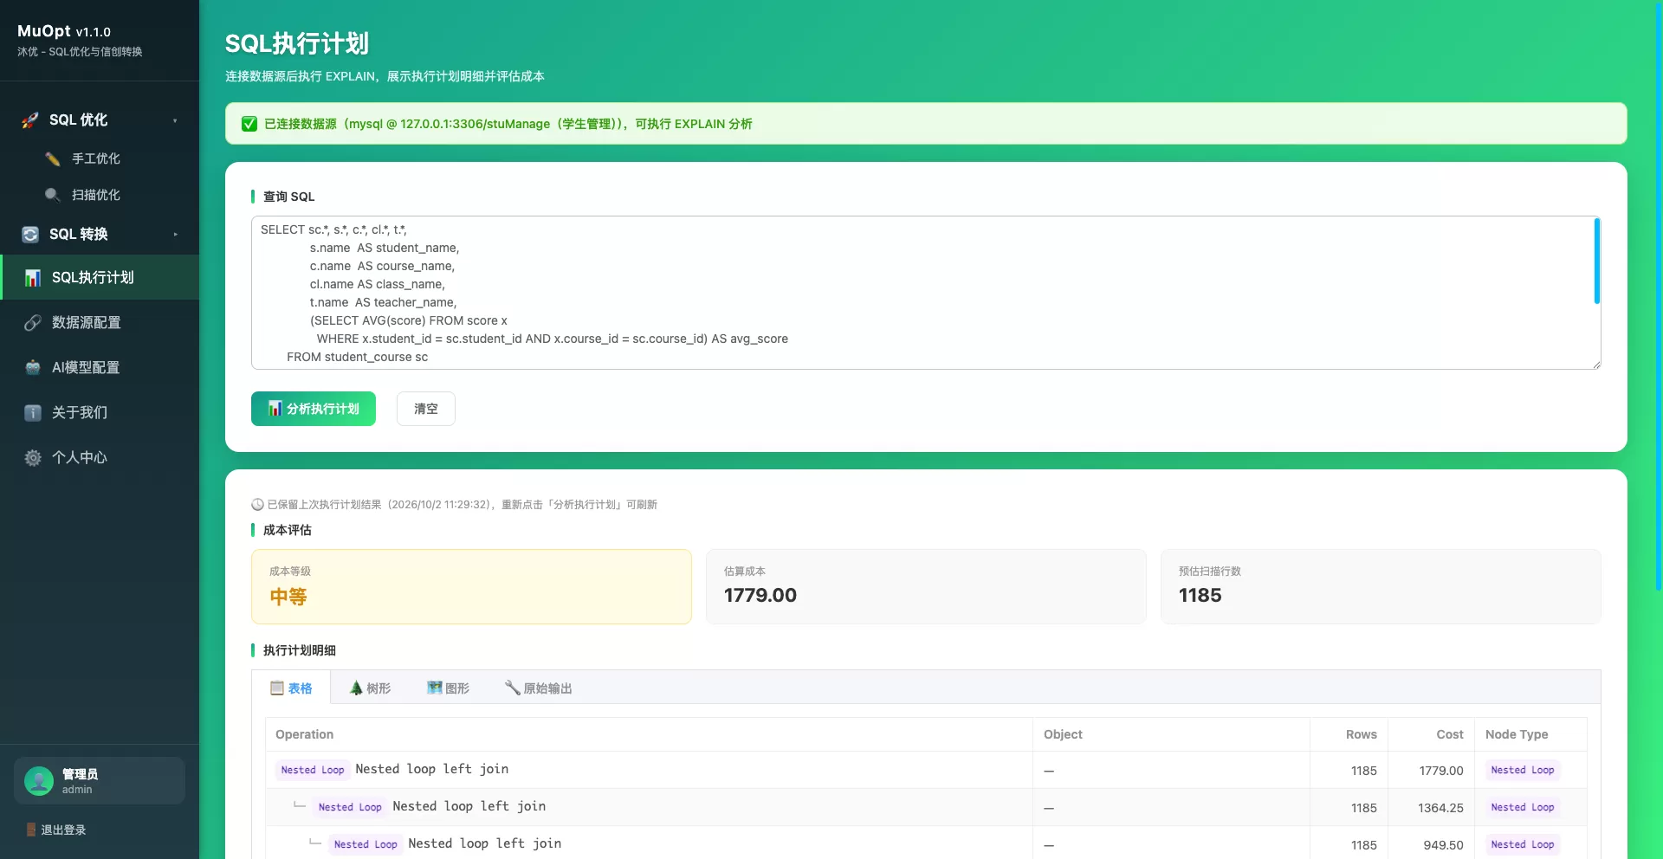Click Node Type tag in 949.50 row
The image size is (1663, 859).
(x=1523, y=844)
